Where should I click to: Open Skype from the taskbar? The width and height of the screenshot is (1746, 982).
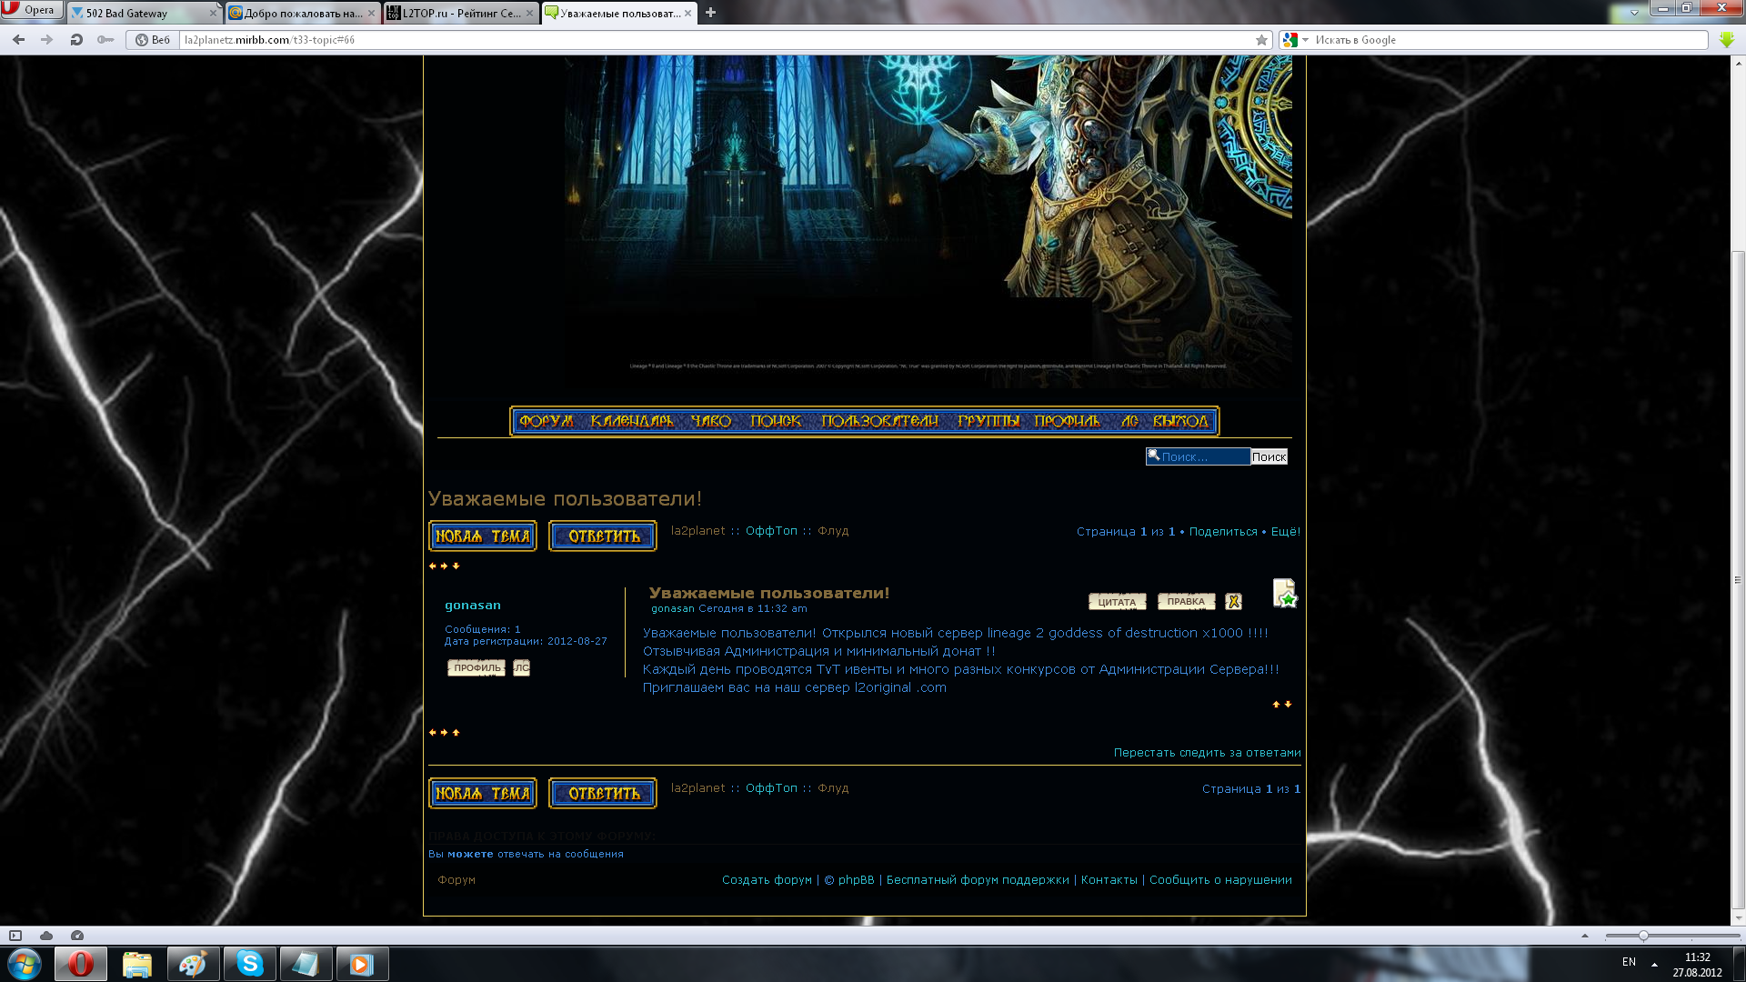point(249,963)
